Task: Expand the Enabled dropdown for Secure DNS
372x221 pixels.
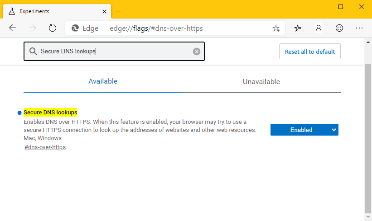Action: tap(304, 130)
